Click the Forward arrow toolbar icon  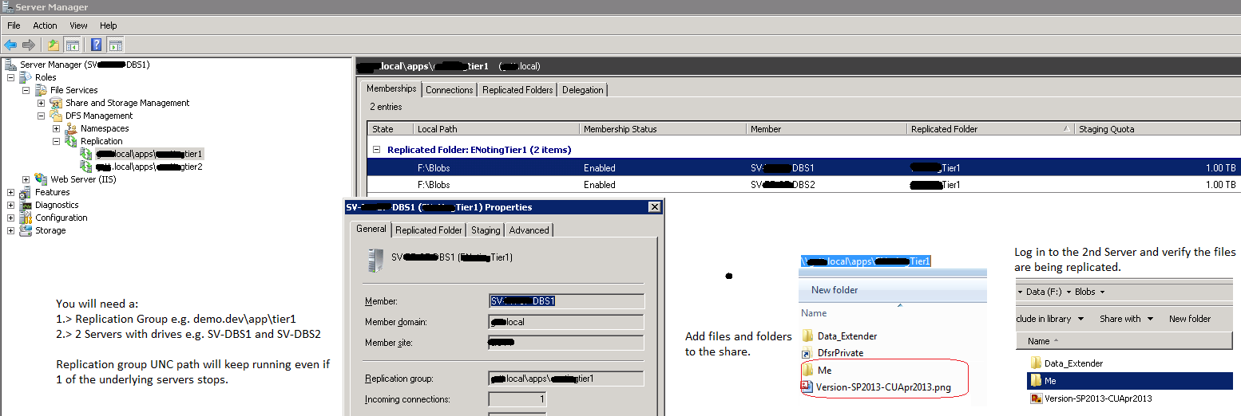29,45
